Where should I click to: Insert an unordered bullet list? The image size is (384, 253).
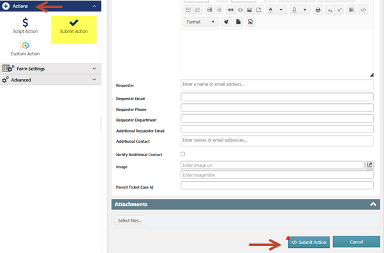pyautogui.click(x=188, y=10)
